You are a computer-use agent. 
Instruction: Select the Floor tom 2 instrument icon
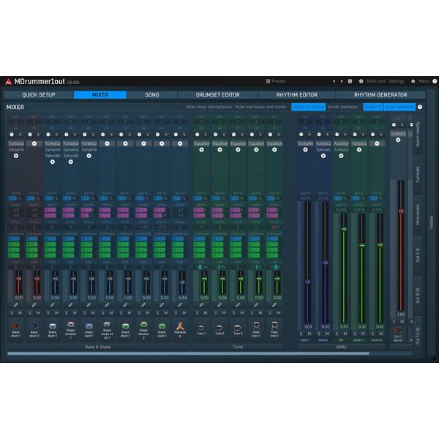(x=274, y=326)
